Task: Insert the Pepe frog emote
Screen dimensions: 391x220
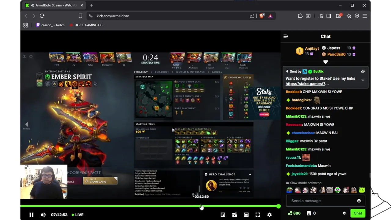Action: click(x=290, y=190)
